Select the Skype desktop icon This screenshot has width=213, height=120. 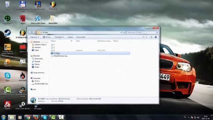(x=7, y=77)
